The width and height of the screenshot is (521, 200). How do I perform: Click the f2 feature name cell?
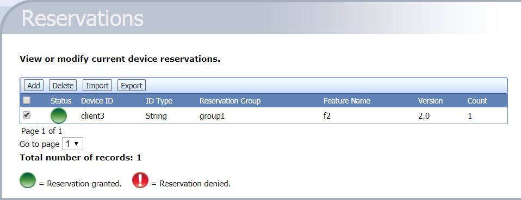[327, 116]
